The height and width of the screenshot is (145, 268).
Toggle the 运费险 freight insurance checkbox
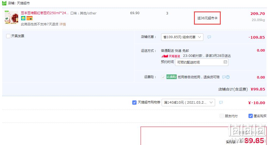[x=163, y=77]
